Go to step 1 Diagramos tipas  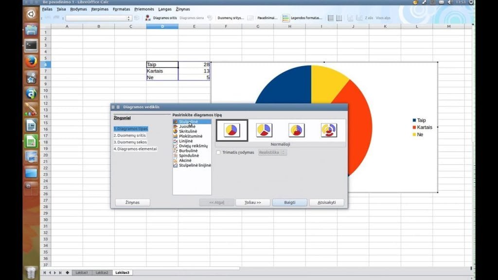coord(131,128)
